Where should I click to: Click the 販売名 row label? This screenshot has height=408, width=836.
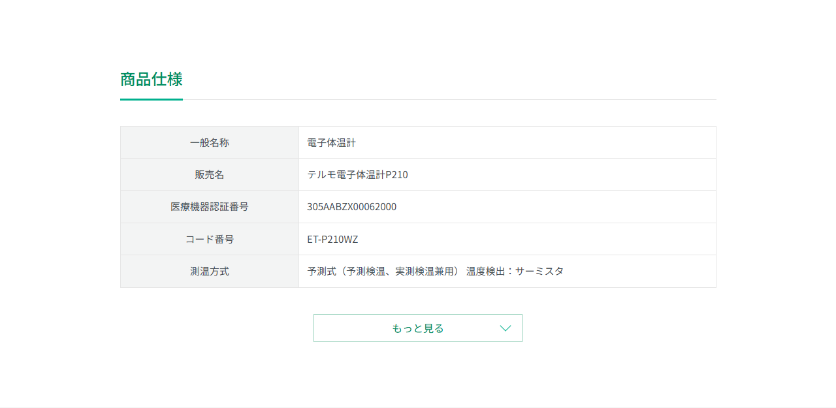pyautogui.click(x=210, y=174)
